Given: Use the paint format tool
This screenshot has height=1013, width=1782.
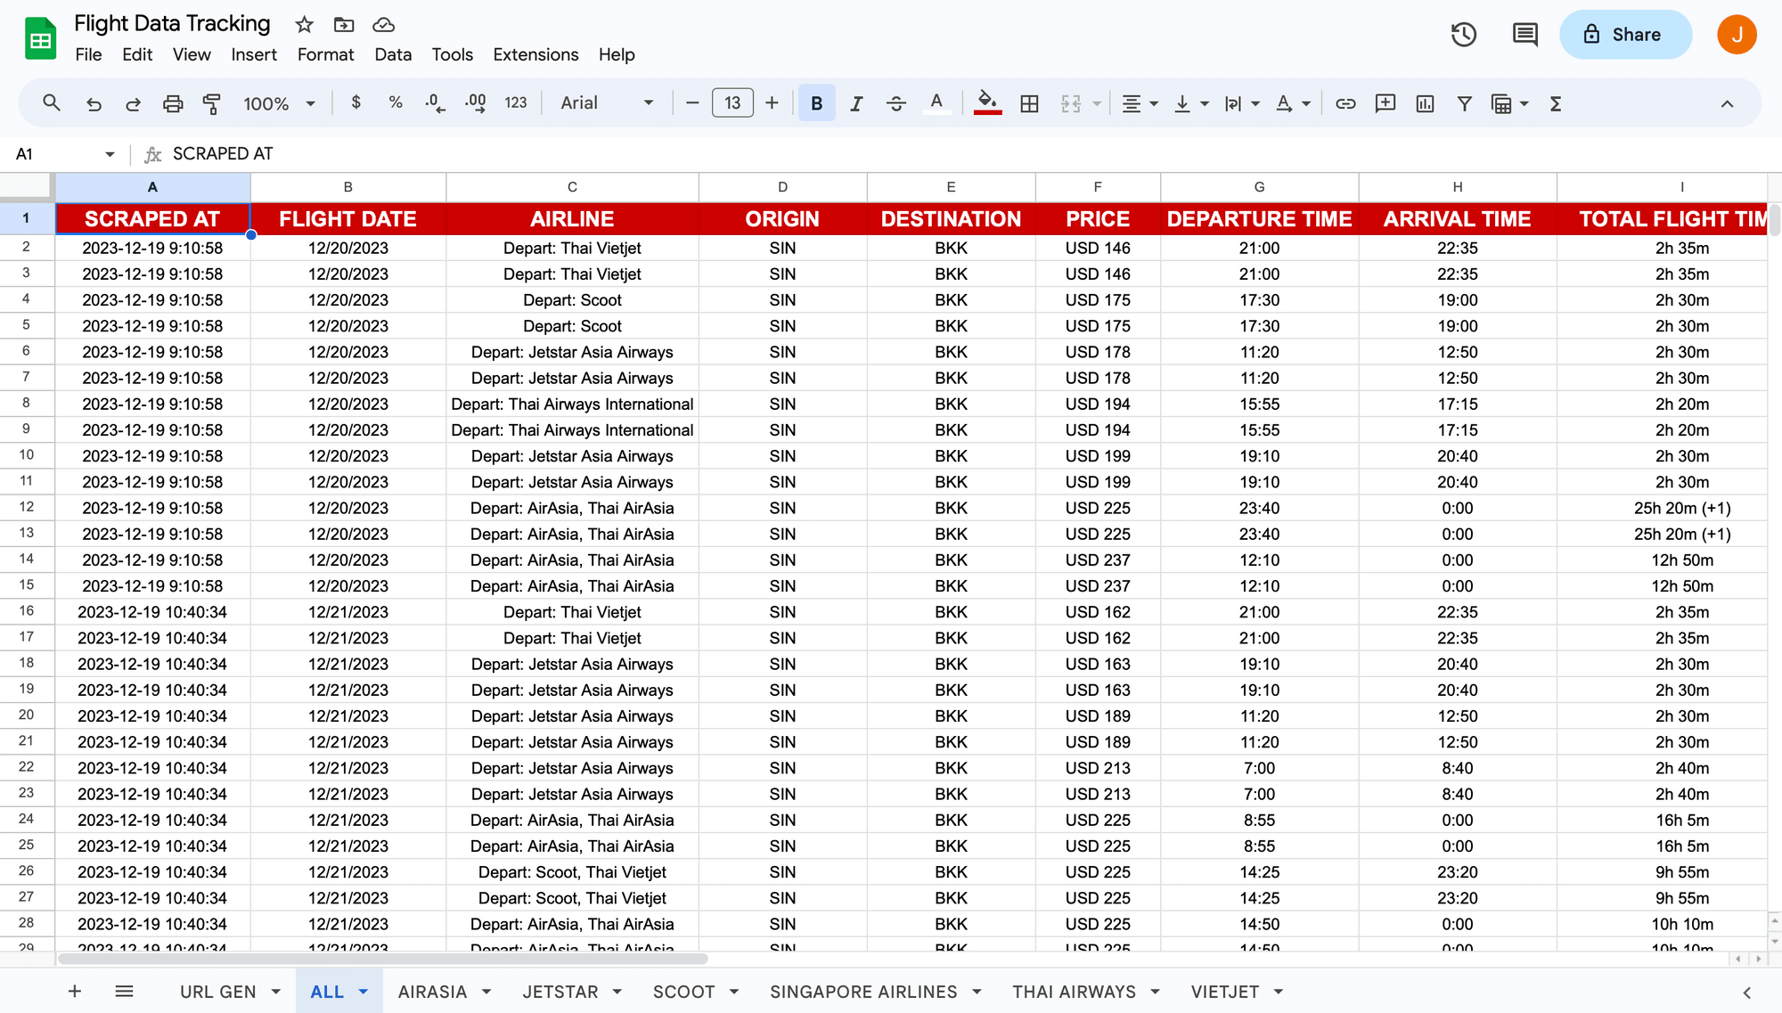Looking at the screenshot, I should (x=211, y=102).
